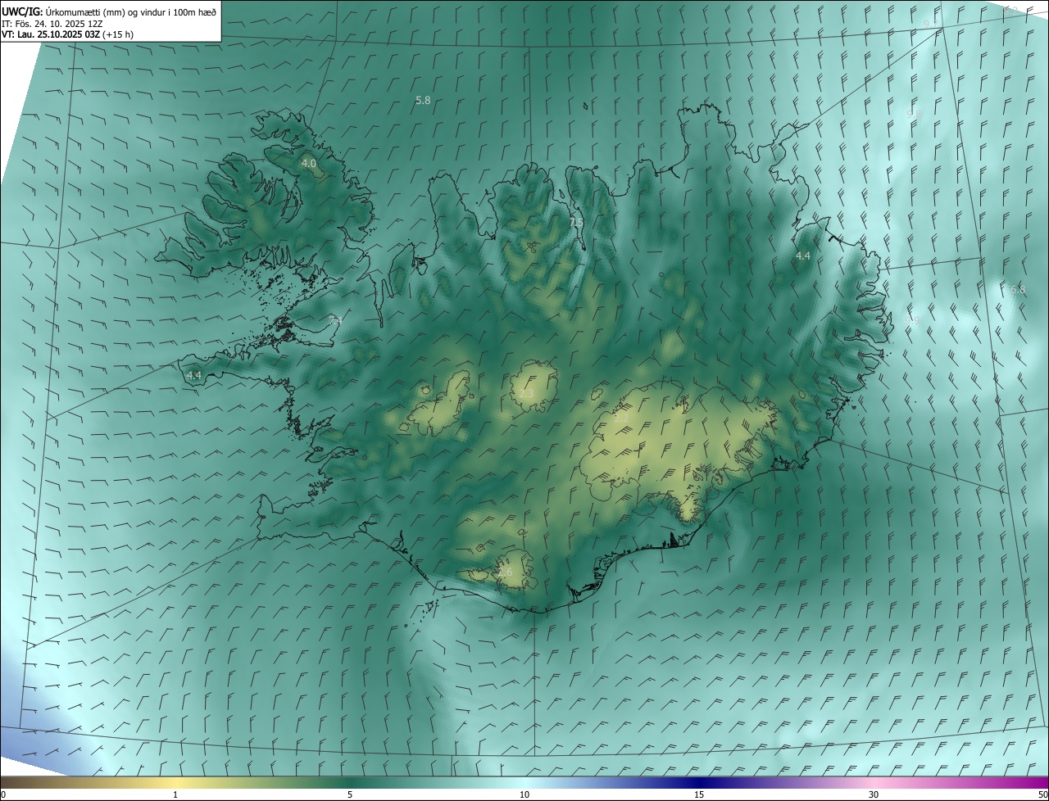1049x801 pixels.
Task: Click the 4.0 value in the Westfjords
Action: click(309, 163)
